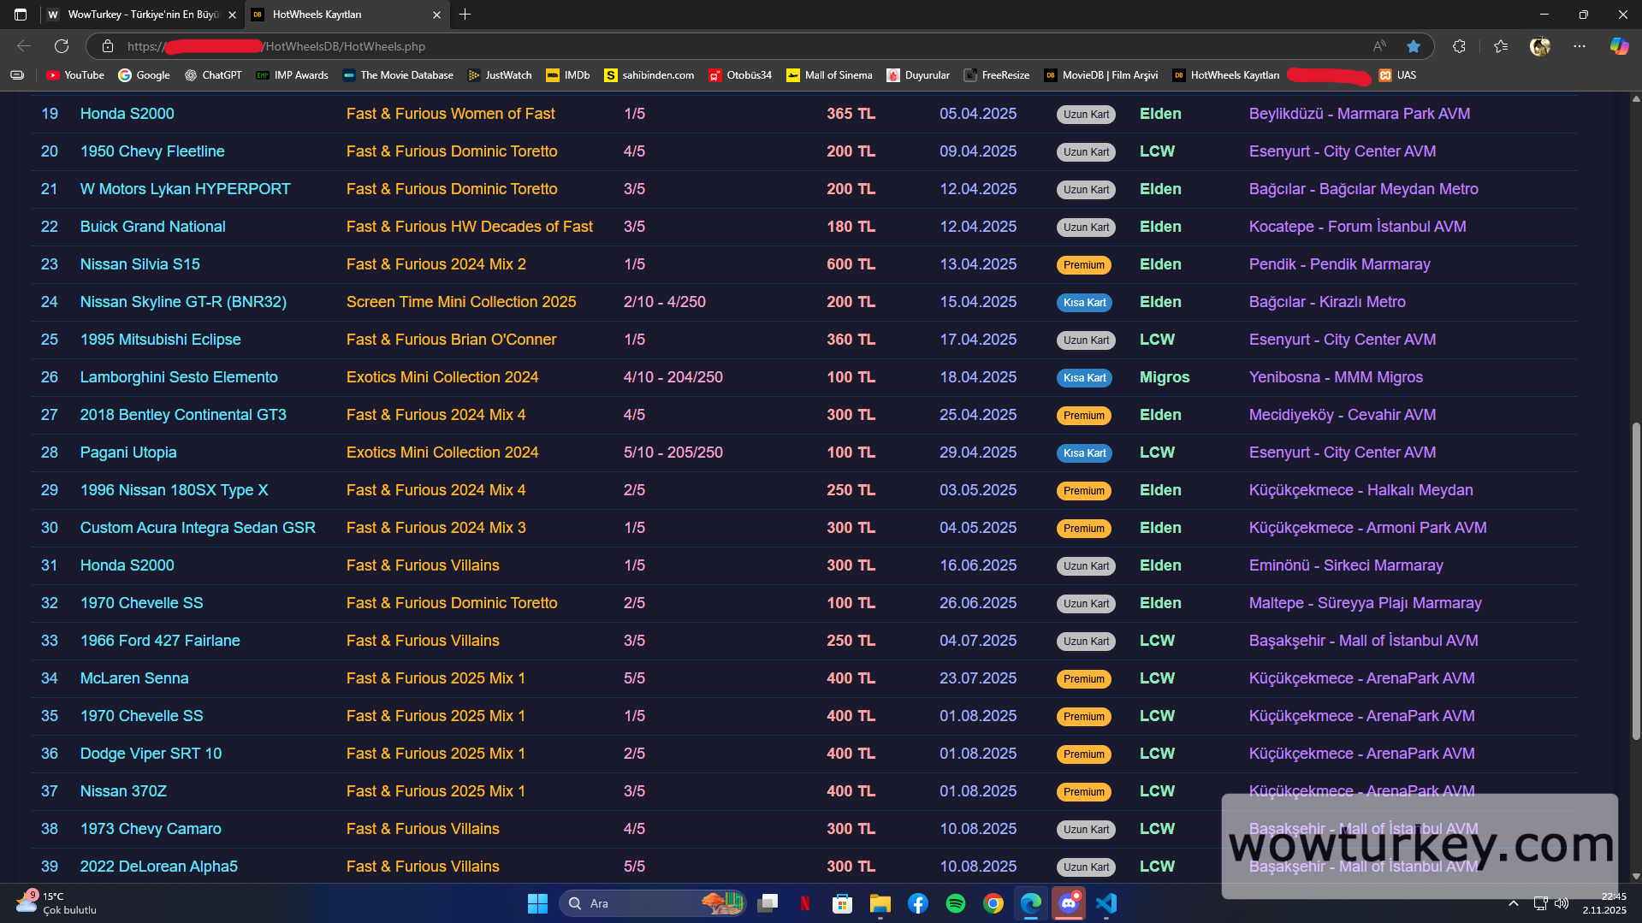Click the Premium badge on Nissan Silvia S15 row
Viewport: 1642px width, 923px height.
point(1083,265)
